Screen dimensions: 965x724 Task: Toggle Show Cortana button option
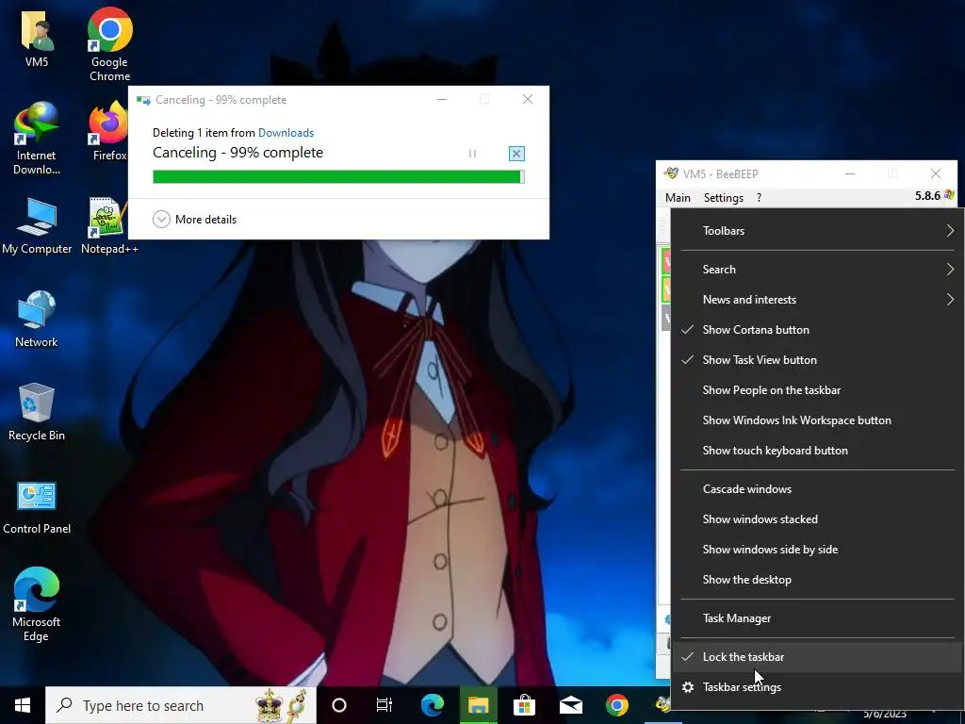[x=817, y=330]
